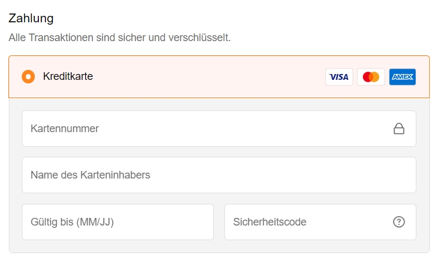Select the Kreditkarte radio button

tap(28, 76)
